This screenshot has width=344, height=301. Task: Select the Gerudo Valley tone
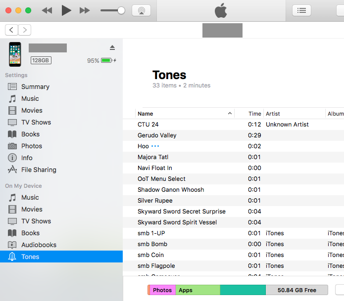[233, 135]
